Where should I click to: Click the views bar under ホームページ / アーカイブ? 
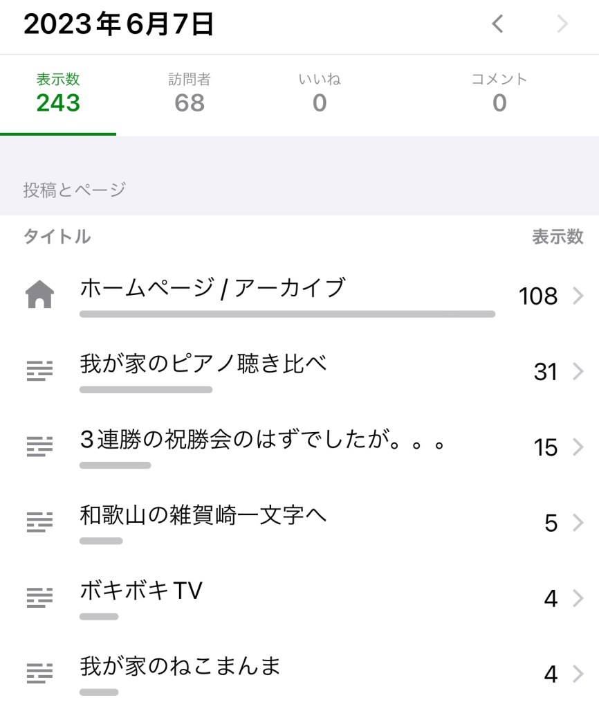click(287, 314)
